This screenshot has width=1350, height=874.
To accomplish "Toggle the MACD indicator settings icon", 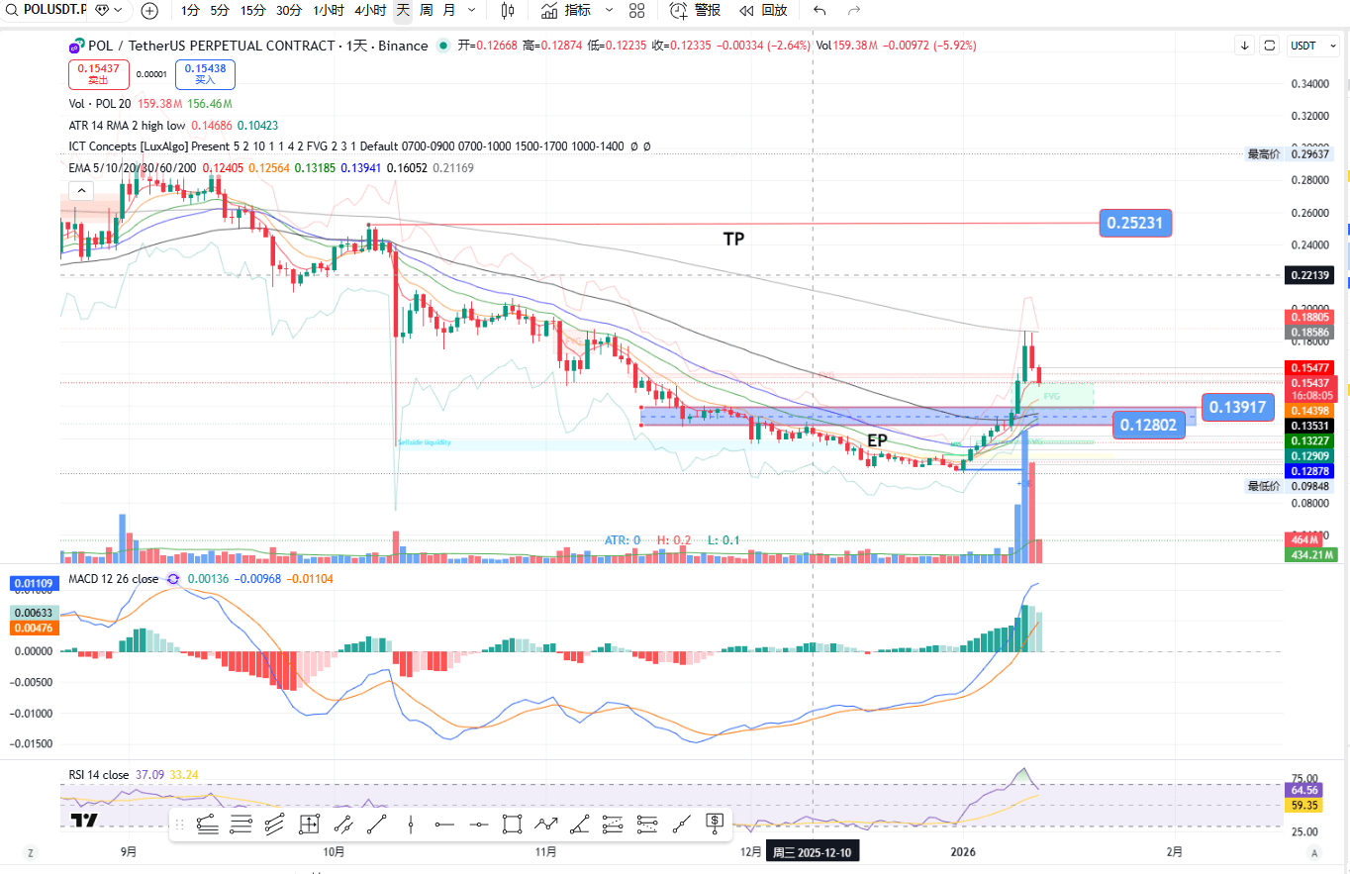I will tap(173, 578).
